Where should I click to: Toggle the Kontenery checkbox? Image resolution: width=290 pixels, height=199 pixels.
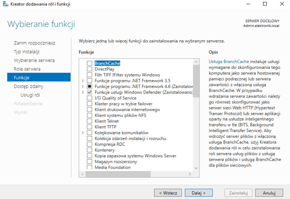pyautogui.click(x=89, y=150)
